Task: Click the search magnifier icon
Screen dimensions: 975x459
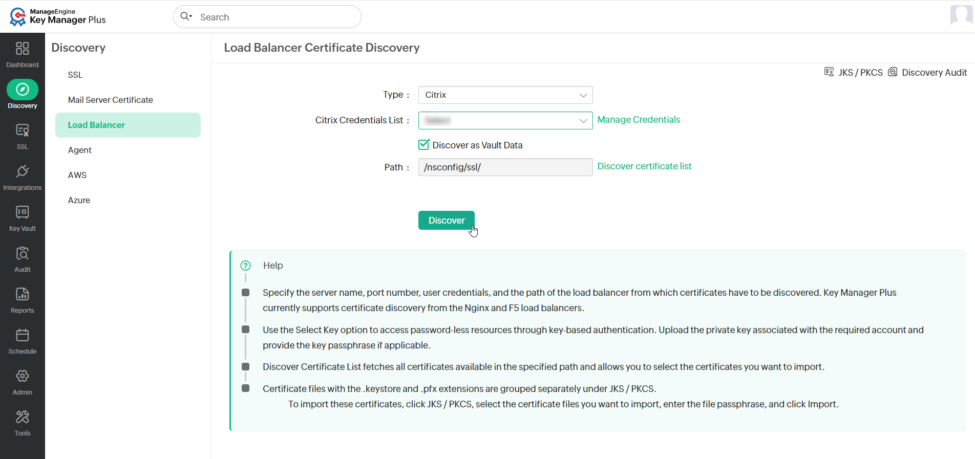Action: point(186,17)
